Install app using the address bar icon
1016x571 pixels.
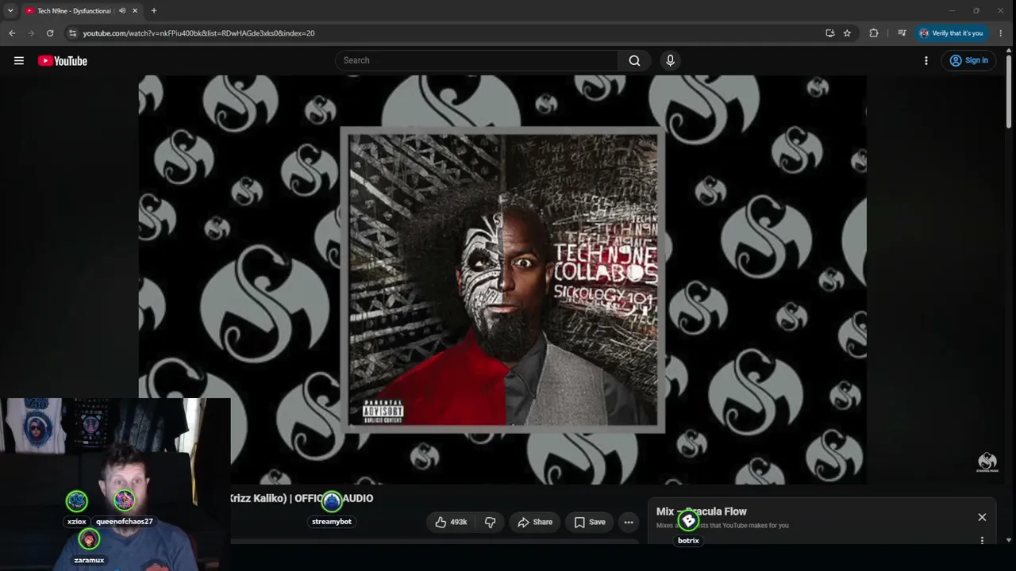pos(829,33)
